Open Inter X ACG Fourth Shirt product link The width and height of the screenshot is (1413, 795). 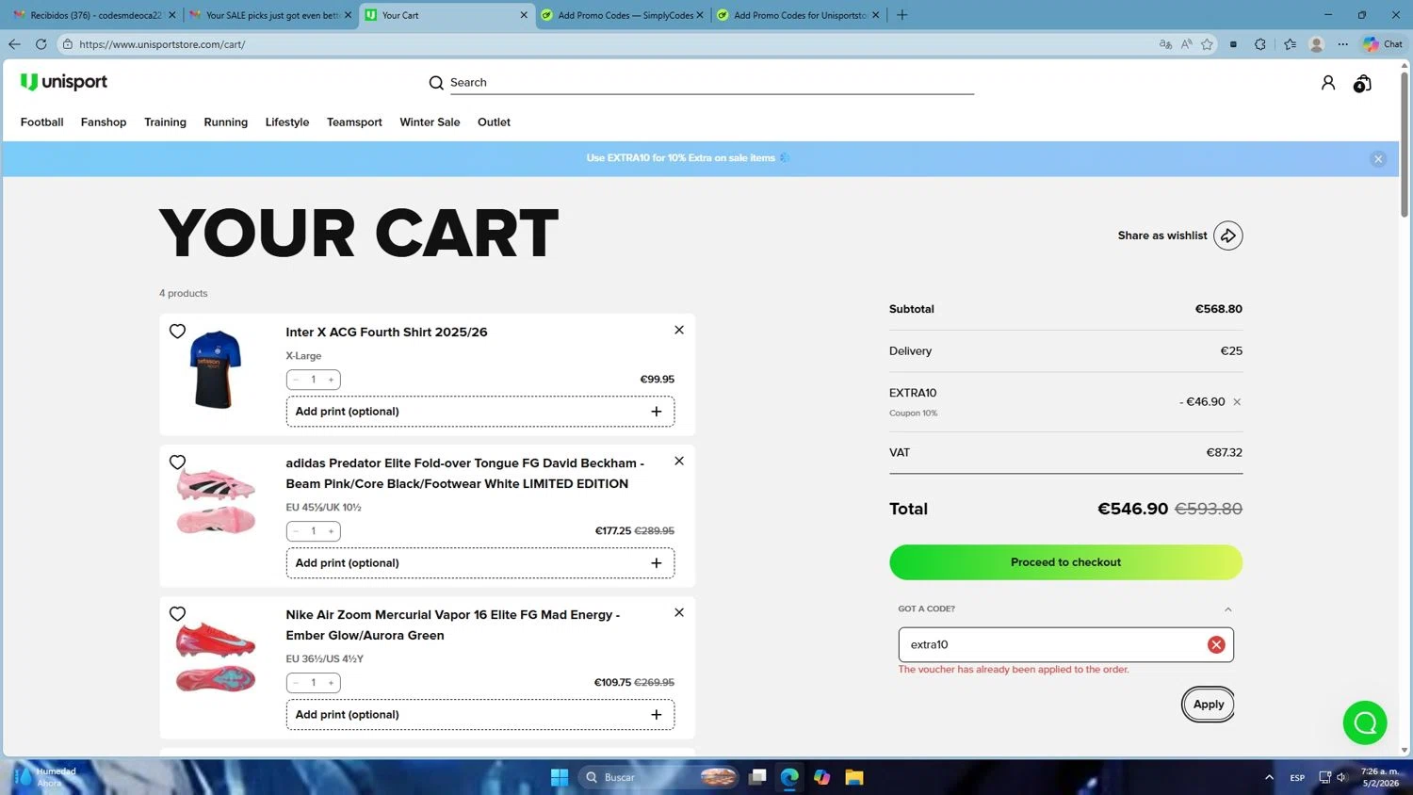(386, 333)
